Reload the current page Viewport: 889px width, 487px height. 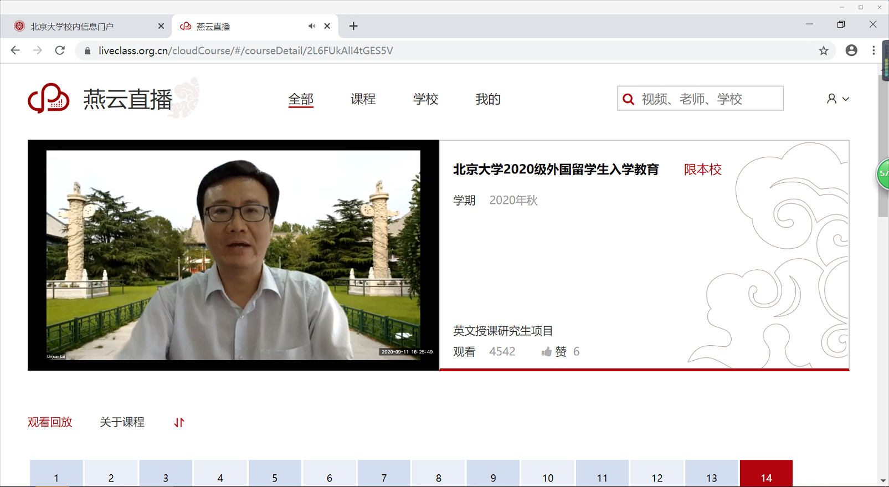pos(60,50)
